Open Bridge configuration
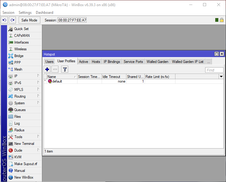 point(24,56)
